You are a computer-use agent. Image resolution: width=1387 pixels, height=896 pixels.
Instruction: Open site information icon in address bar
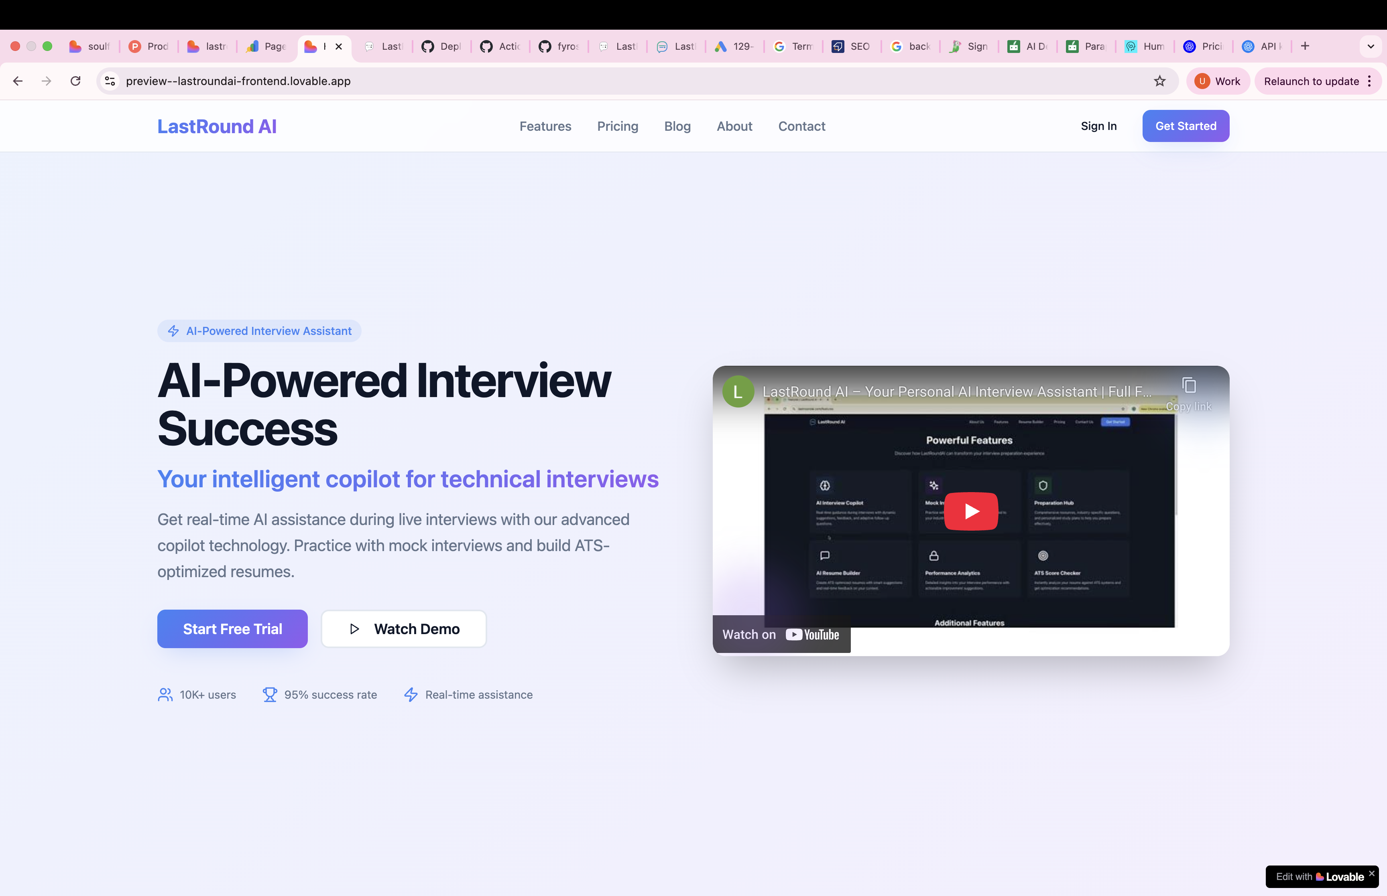pos(110,81)
